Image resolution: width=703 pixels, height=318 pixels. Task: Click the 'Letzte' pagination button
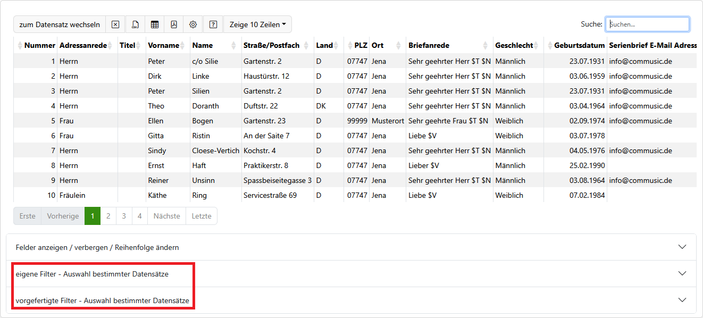[x=202, y=216]
